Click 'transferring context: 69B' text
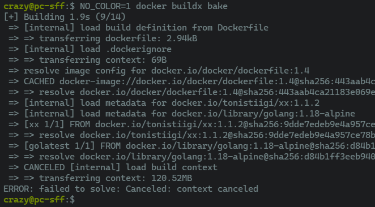 coord(103,60)
